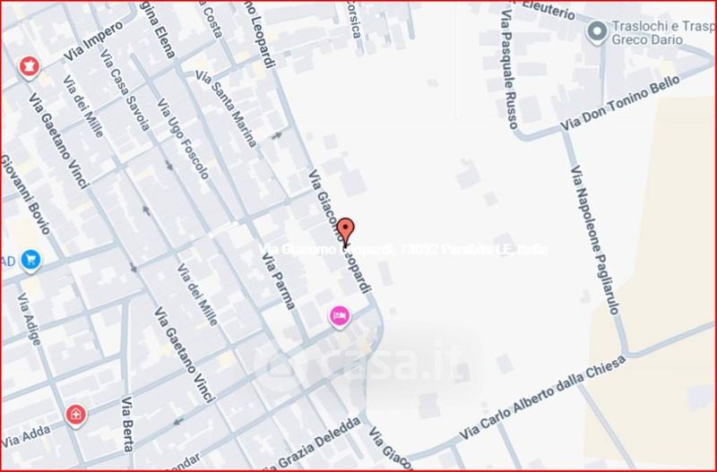Click the red butcher shop marker near Via Impero
Viewport: 717px width, 472px height.
30,67
